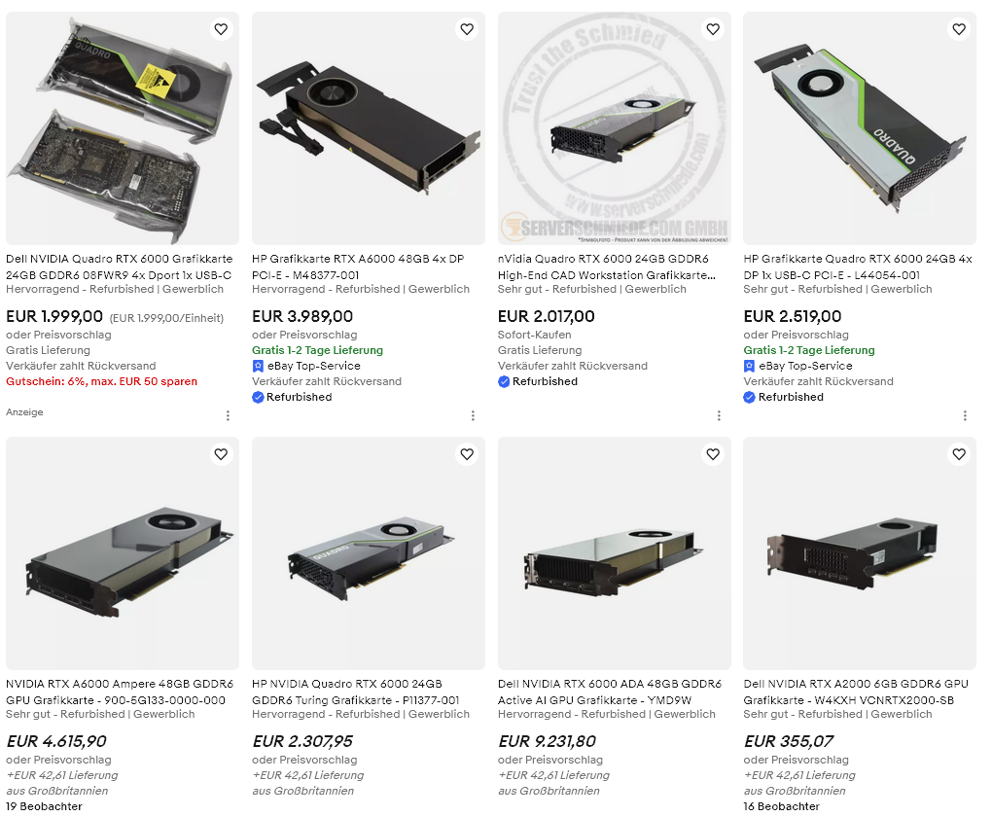Click heart icon on HP Quadro P11377-001 listing
Screen dimensions: 992x817
click(x=467, y=454)
